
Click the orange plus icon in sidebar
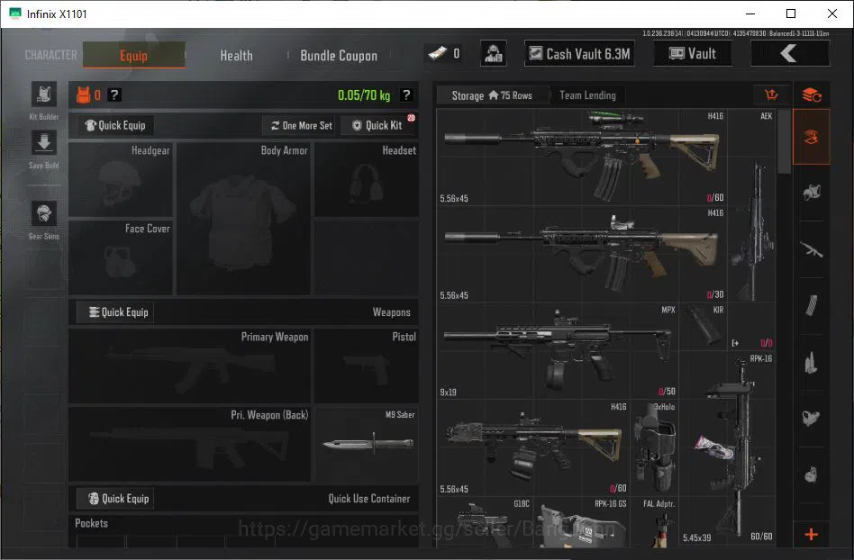click(812, 535)
